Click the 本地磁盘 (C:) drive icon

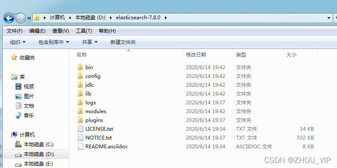coord(18,145)
